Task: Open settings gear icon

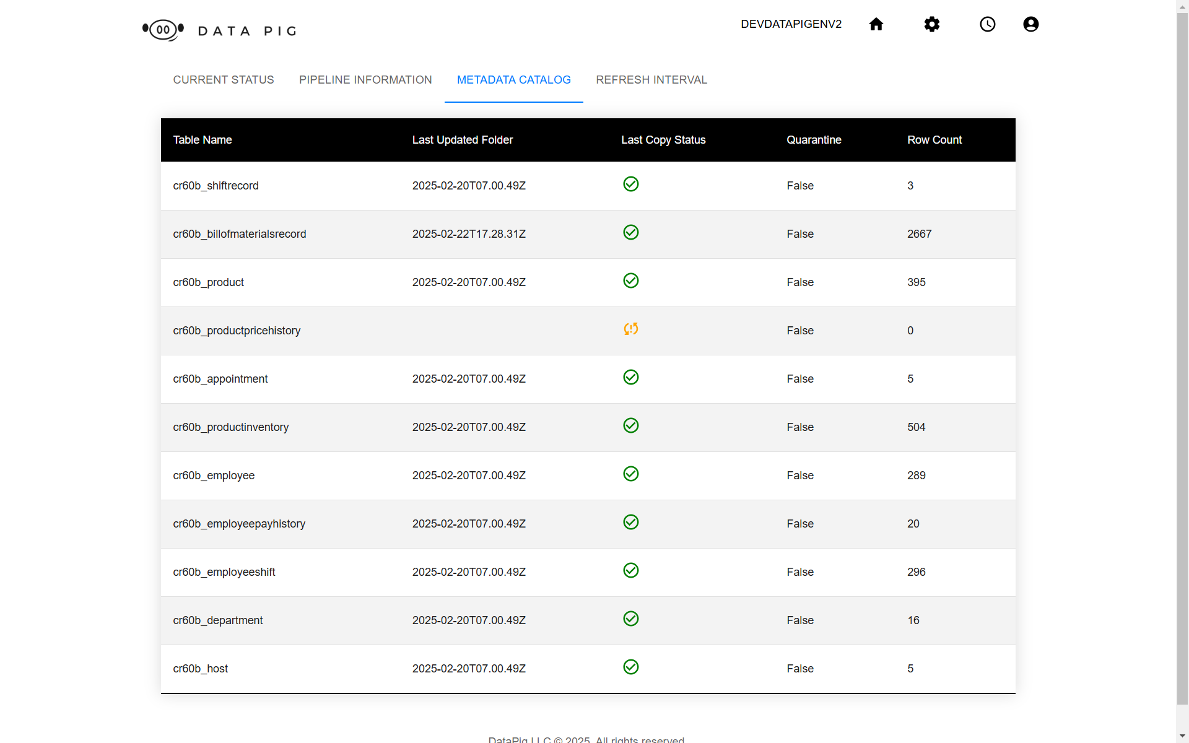Action: click(931, 24)
